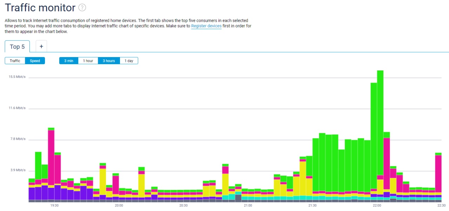Screen dimensions: 449x211
Task: Choose the 1 hour interval
Action: [88, 61]
